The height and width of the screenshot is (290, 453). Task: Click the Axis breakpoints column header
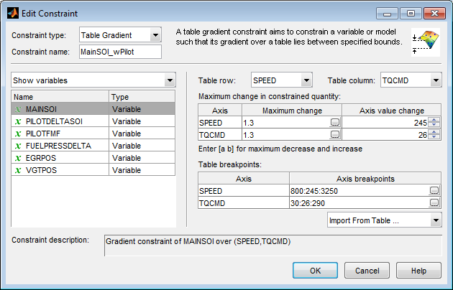pyautogui.click(x=365, y=179)
